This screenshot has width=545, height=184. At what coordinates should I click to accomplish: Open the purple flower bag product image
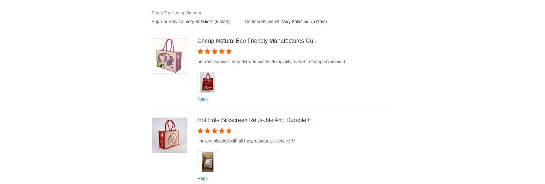169,56
